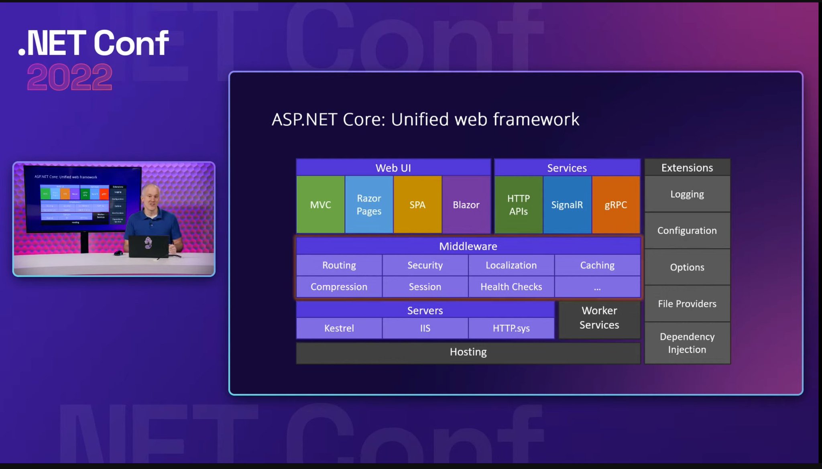Open the Middleware section header
The width and height of the screenshot is (822, 469).
pyautogui.click(x=468, y=246)
